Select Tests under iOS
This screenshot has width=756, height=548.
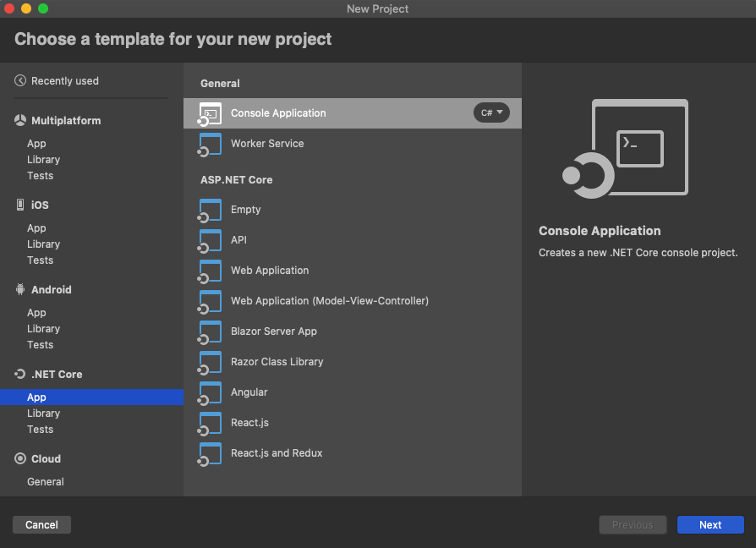(40, 260)
